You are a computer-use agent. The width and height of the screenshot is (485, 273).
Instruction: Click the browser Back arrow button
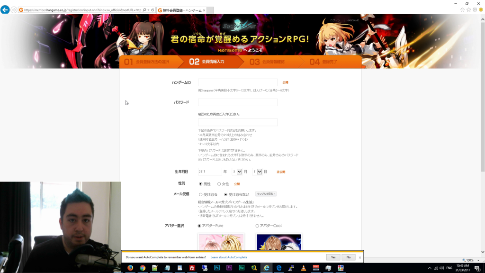point(5,10)
